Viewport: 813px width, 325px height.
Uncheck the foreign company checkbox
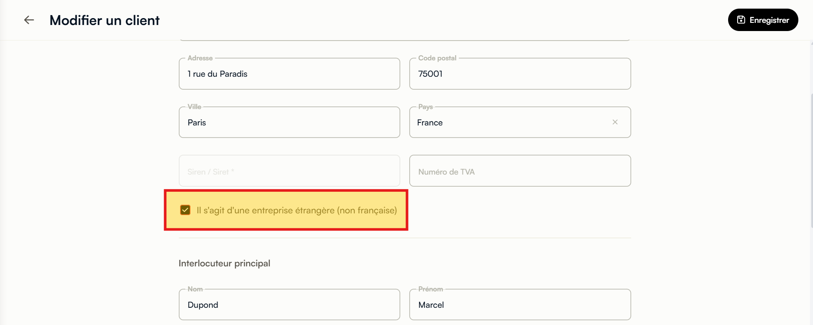pos(185,210)
